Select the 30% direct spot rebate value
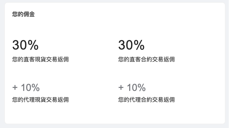The width and height of the screenshot is (229, 128). point(25,45)
